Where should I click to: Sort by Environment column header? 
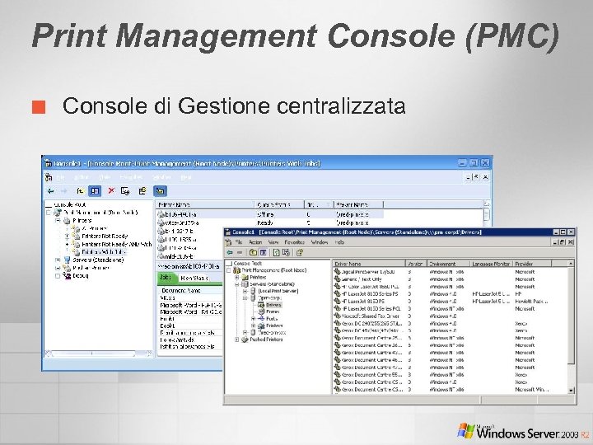pos(448,264)
